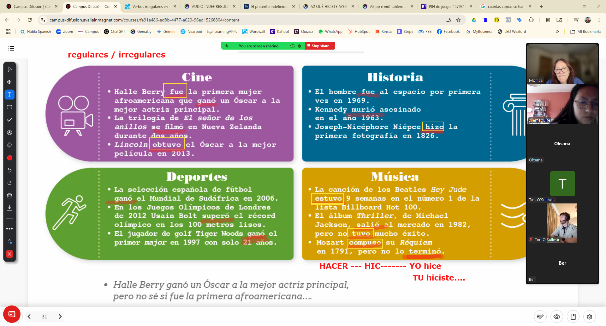The image size is (606, 326).
Task: Switch to Verbos irregulares tab
Action: [150, 6]
